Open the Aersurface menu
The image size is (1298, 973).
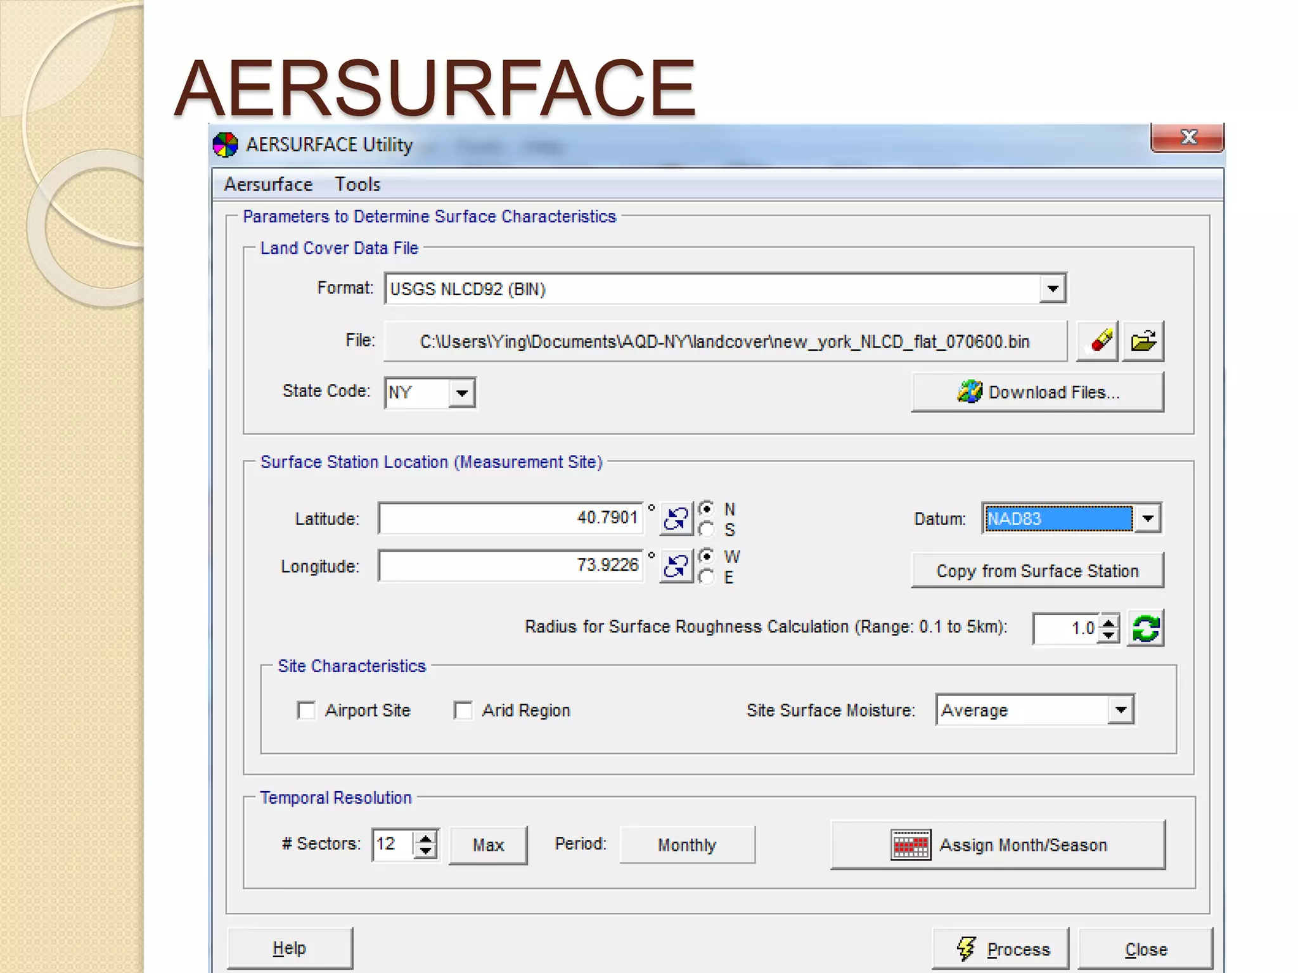click(268, 184)
